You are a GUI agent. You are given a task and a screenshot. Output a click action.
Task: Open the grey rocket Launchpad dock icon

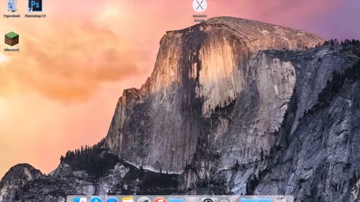144,200
